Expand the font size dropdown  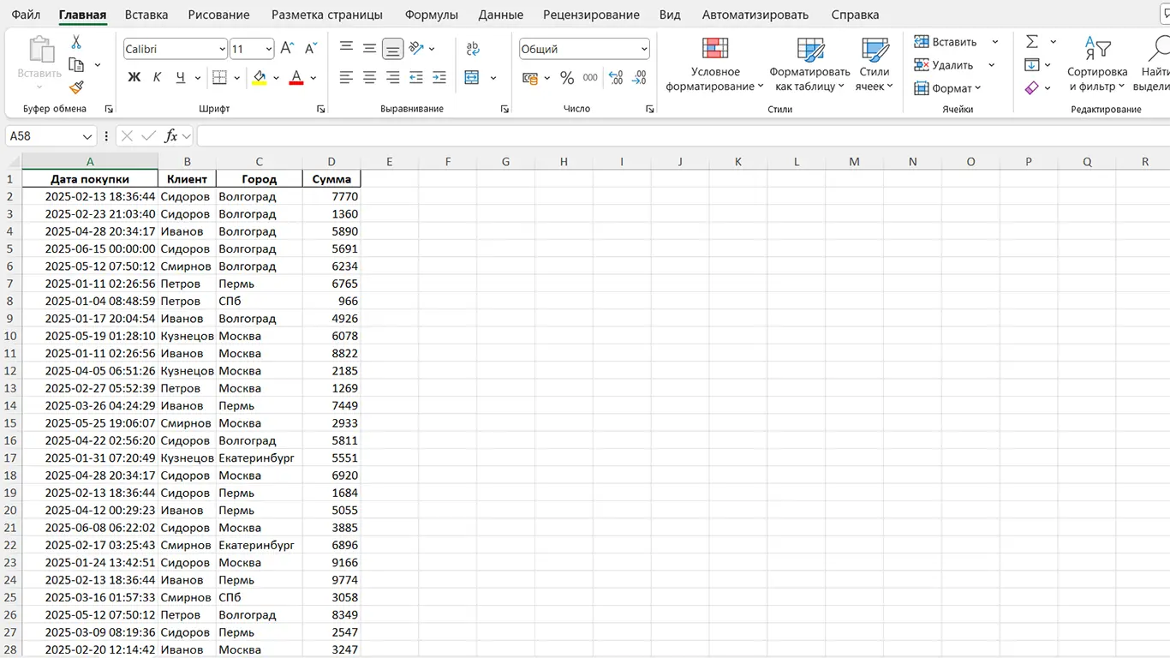point(266,49)
